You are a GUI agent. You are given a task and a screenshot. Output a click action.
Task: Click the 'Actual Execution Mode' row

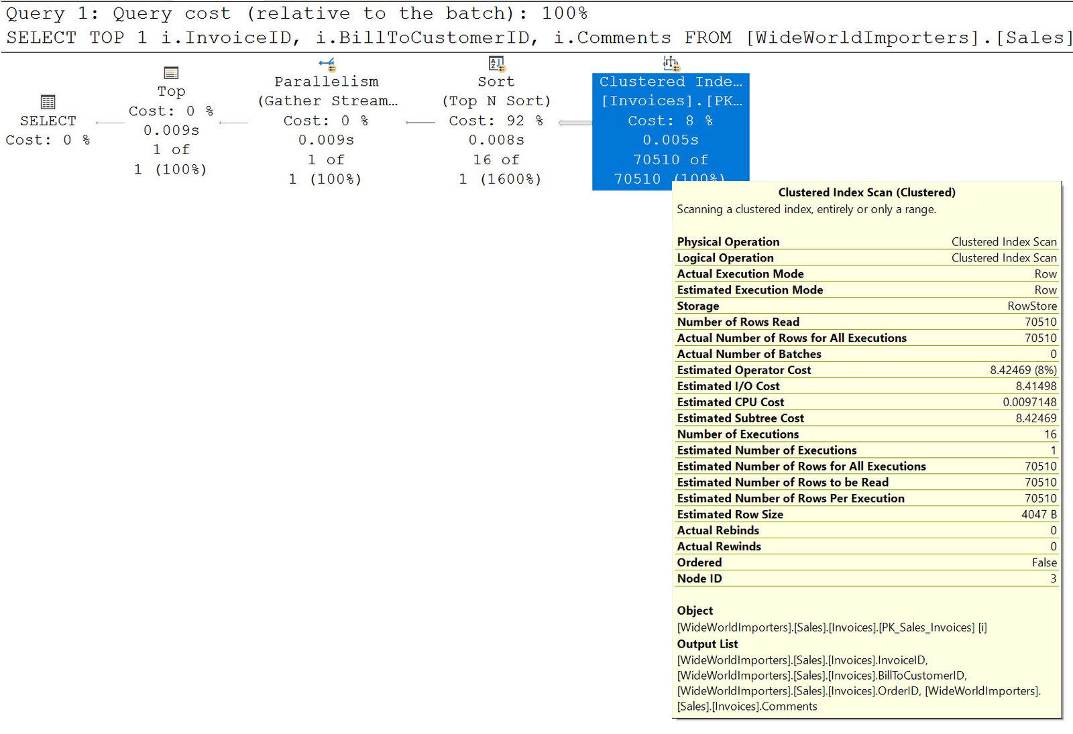(866, 274)
